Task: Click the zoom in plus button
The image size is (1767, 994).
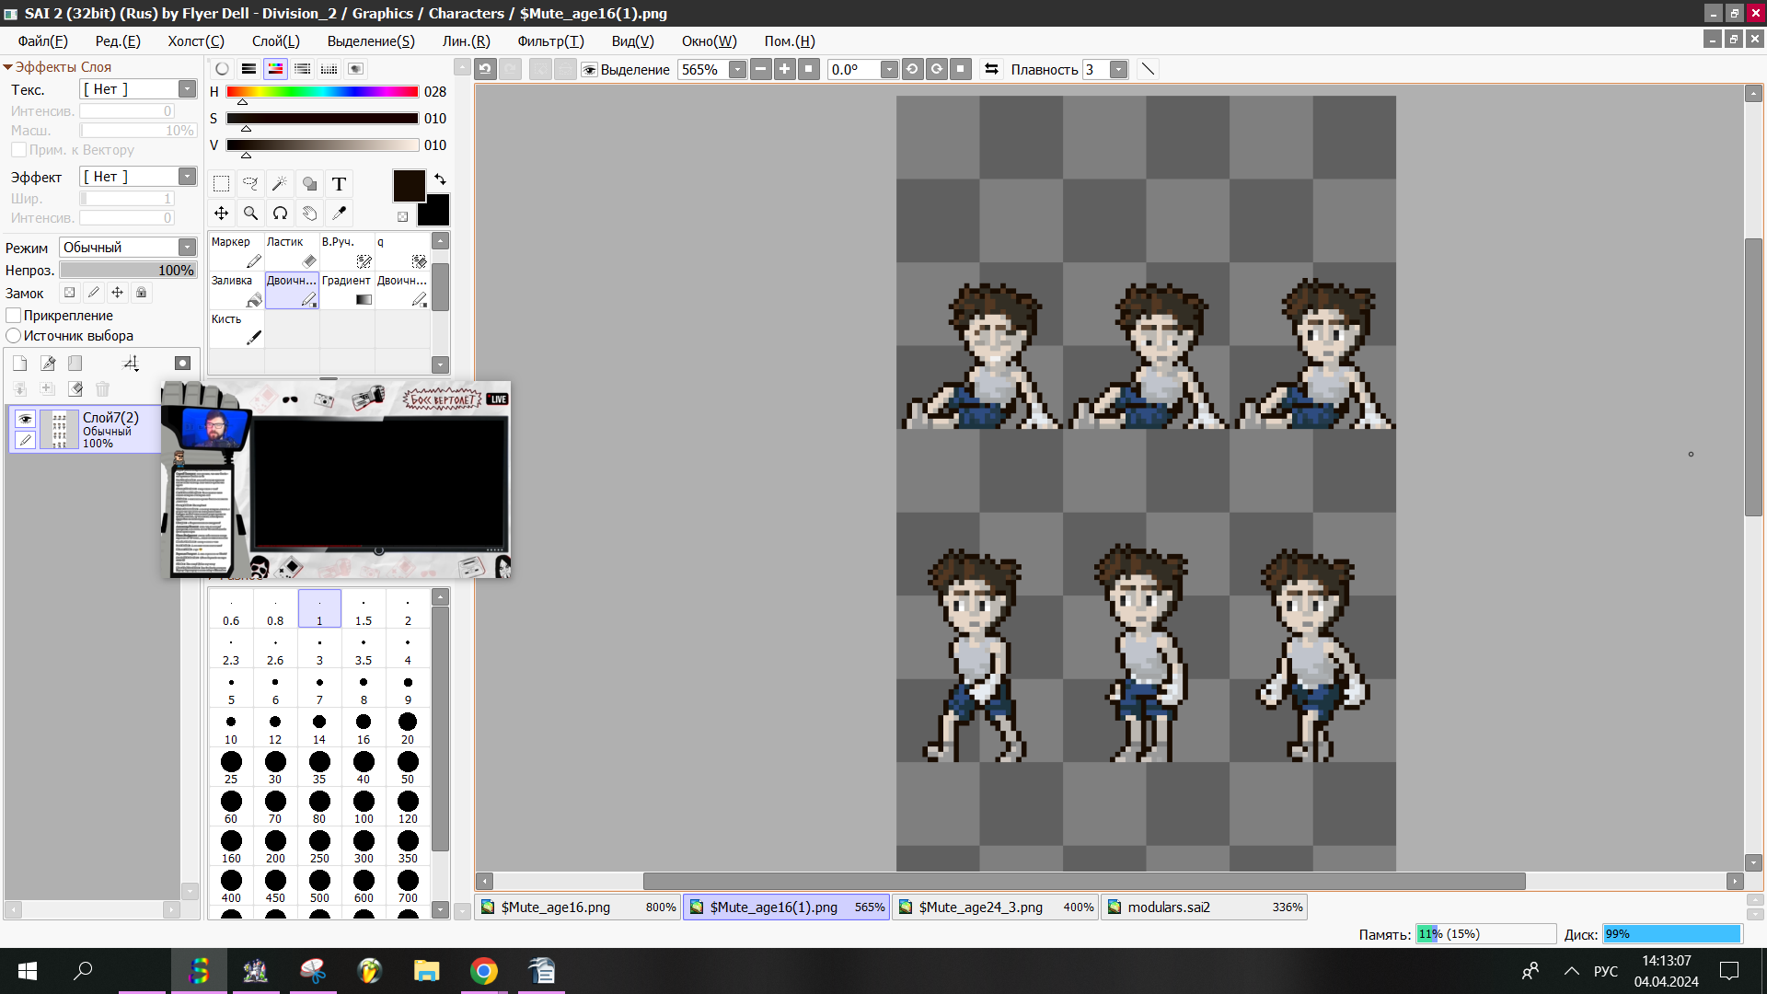Action: [784, 69]
